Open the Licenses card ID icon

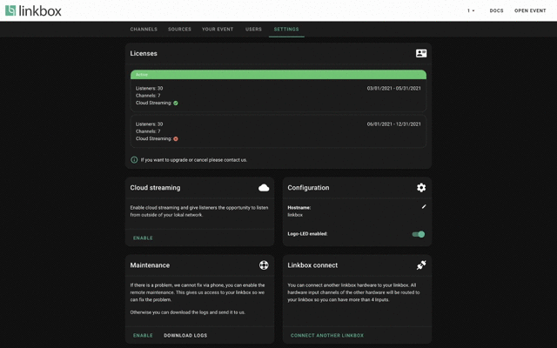(421, 53)
